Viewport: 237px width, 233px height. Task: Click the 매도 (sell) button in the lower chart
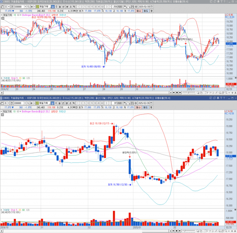coord(146,107)
